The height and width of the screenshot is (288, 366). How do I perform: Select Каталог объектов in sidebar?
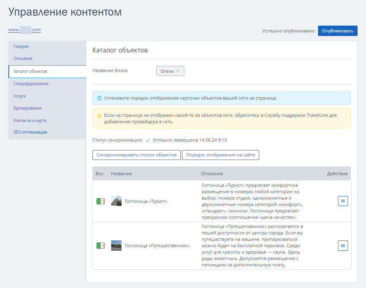coord(47,72)
